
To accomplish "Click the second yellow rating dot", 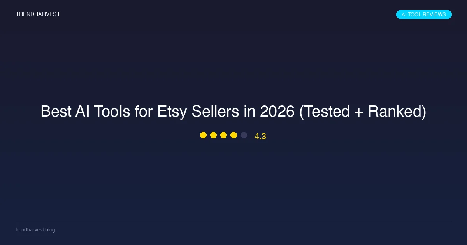I will click(213, 135).
